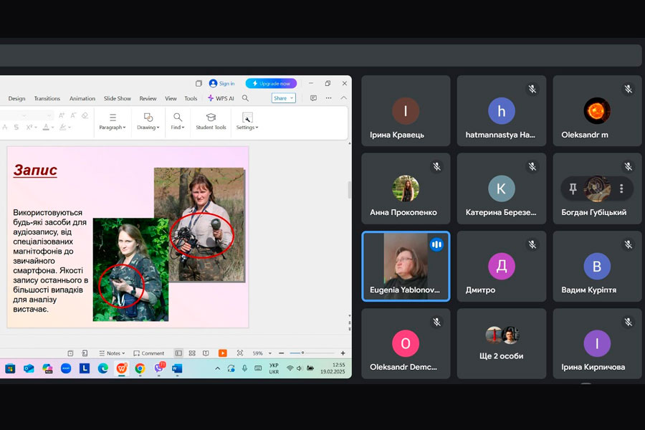645x430 pixels.
Task: Open the Slide Show tab
Action: (117, 98)
